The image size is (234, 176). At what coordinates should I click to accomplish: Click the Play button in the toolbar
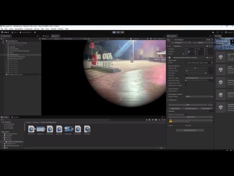pos(114,32)
